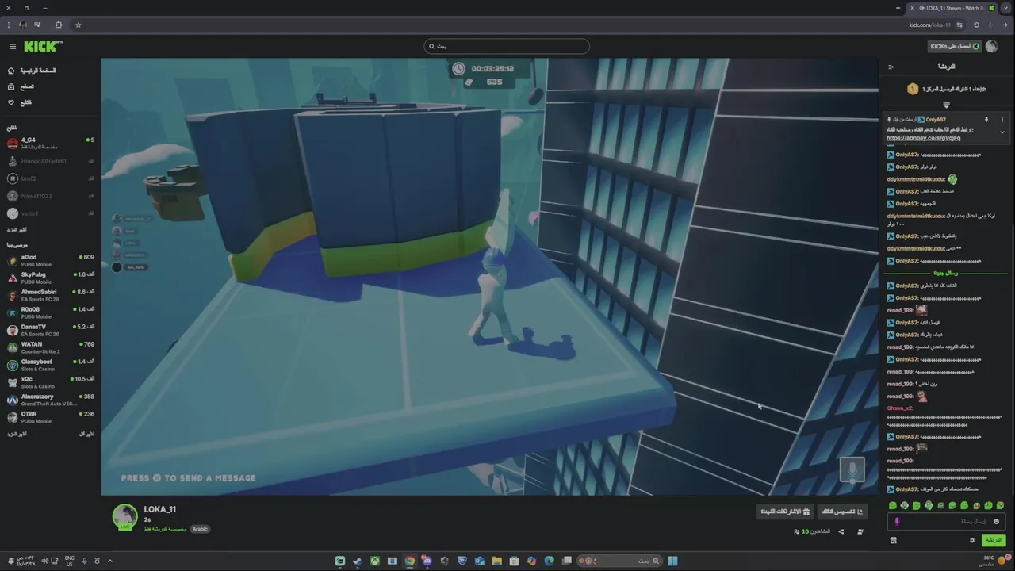Expand the chat leaderboard chevron

click(x=946, y=105)
